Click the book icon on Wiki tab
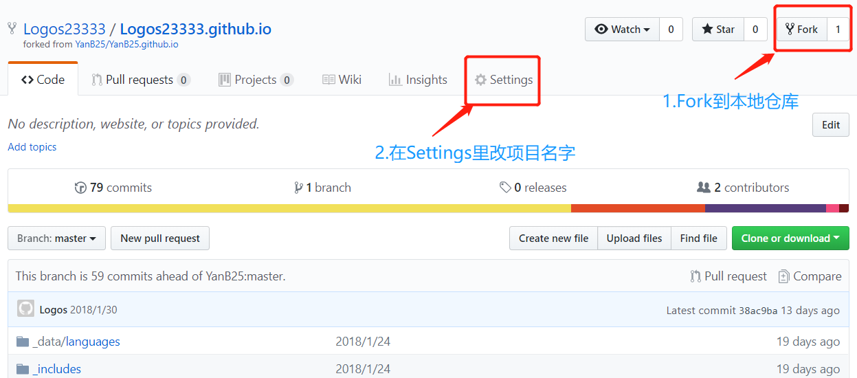This screenshot has height=378, width=857. [x=329, y=80]
